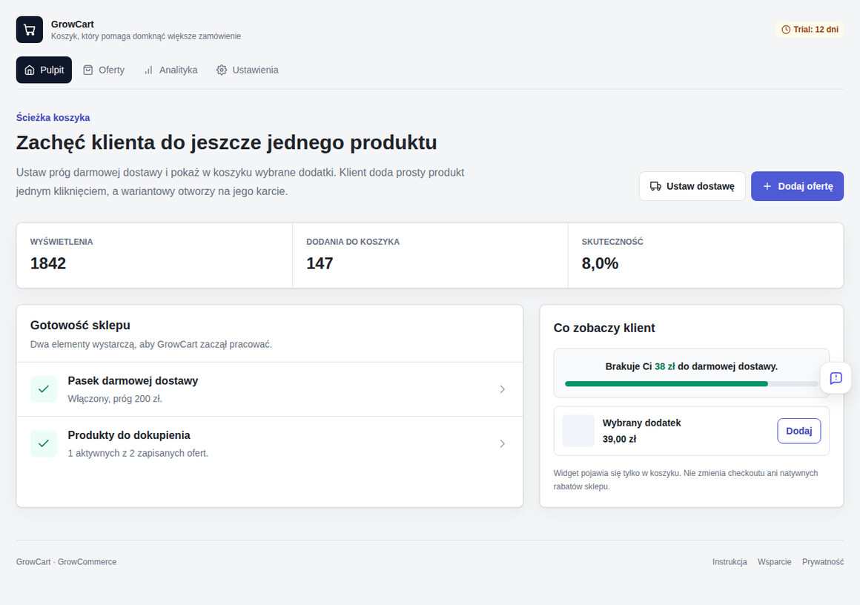Click 'Produkty do dokupienia' title text
Viewport: 860px width, 605px height.
129,435
